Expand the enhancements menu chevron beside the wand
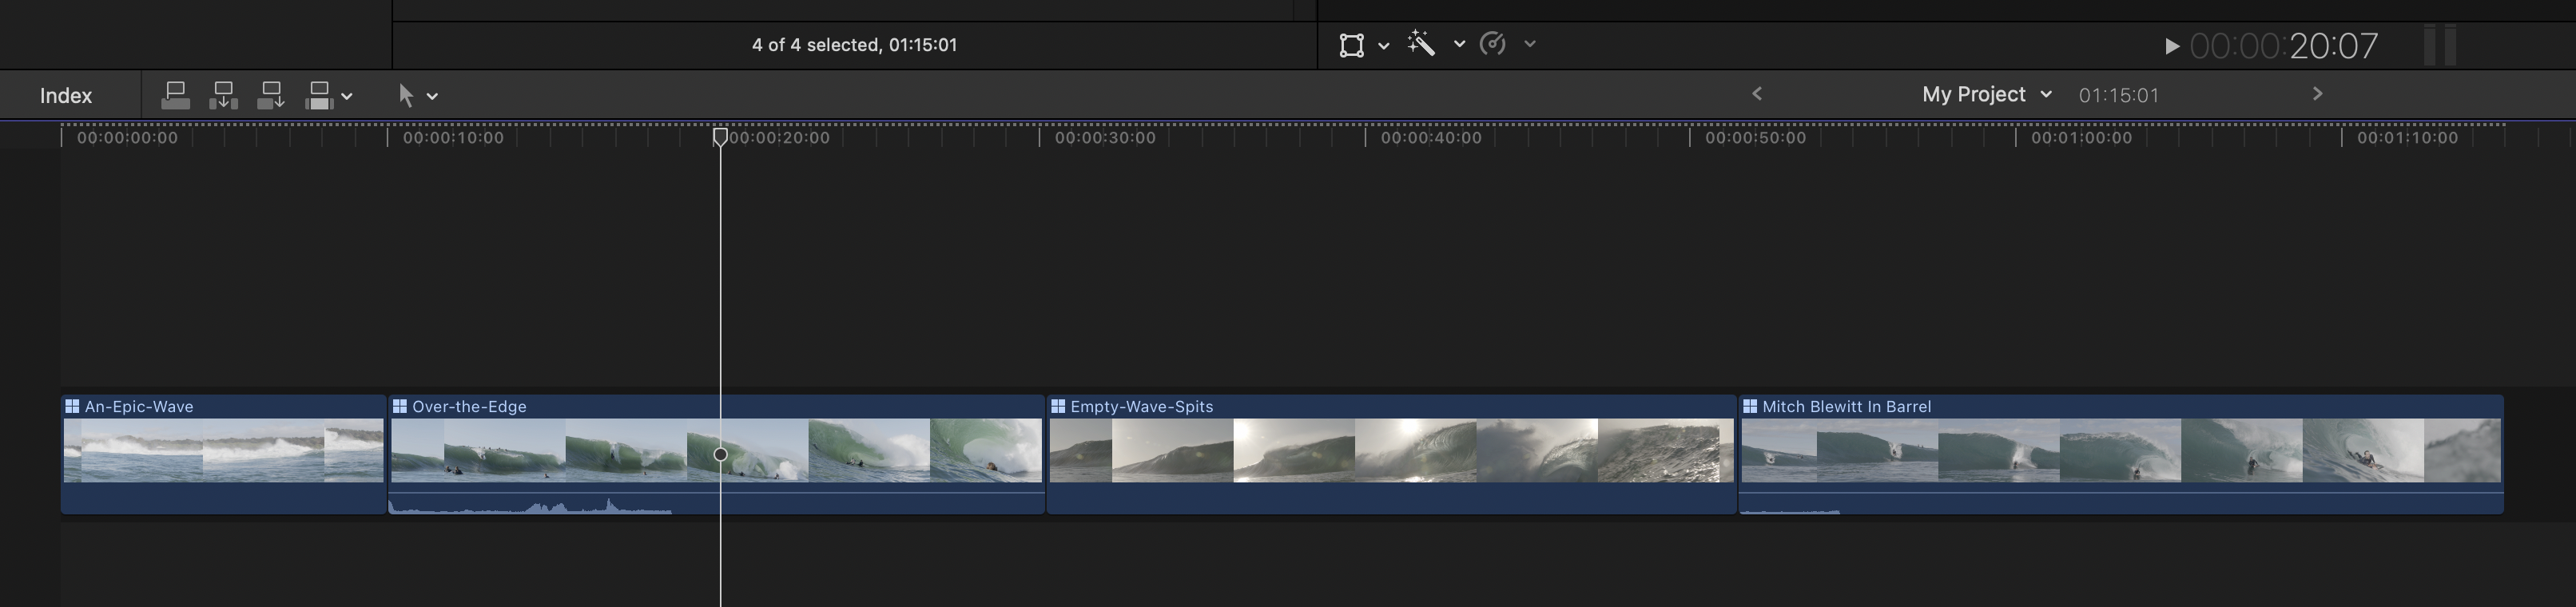The image size is (2576, 607). click(1460, 44)
